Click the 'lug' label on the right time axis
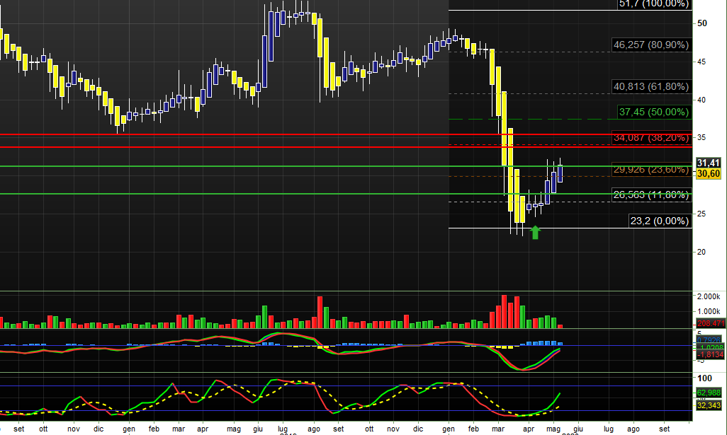 click(x=608, y=429)
